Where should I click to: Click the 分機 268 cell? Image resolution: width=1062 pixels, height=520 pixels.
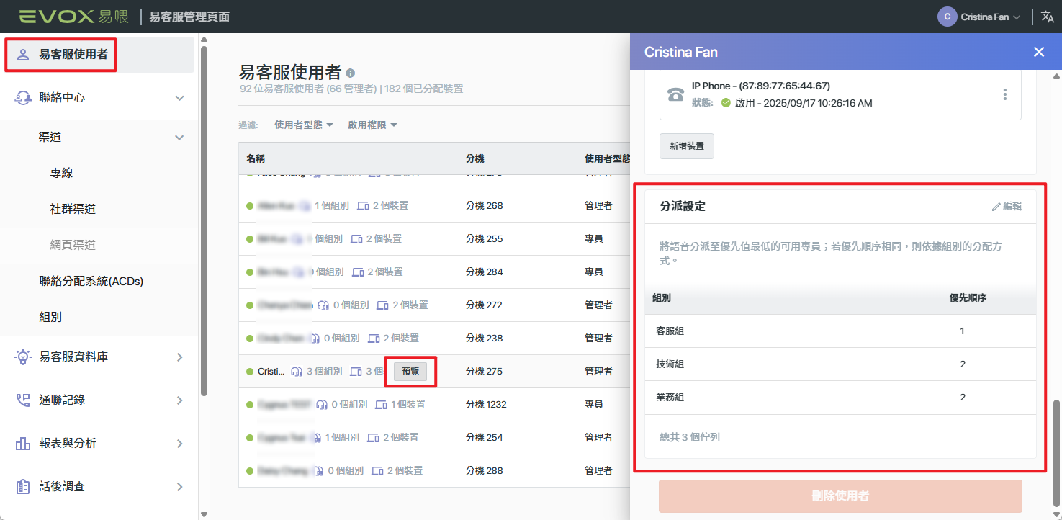coord(485,206)
